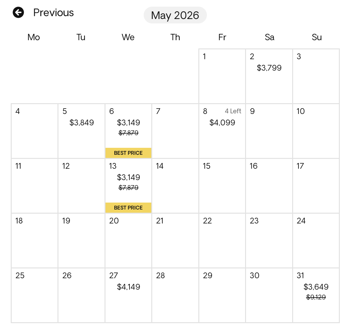The image size is (355, 326).
Task: Click date cell for May 20
Action: [128, 241]
